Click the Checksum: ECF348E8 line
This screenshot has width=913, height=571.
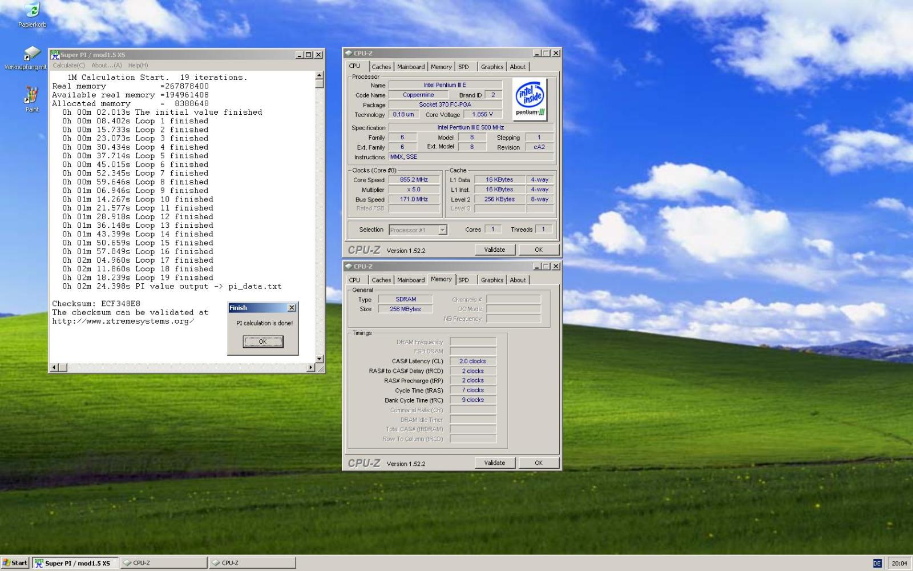tap(96, 304)
